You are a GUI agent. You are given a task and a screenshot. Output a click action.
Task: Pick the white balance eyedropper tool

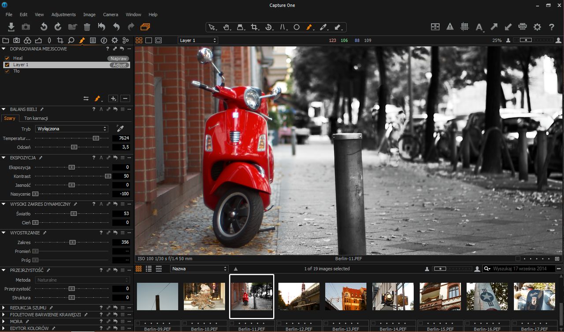(119, 129)
